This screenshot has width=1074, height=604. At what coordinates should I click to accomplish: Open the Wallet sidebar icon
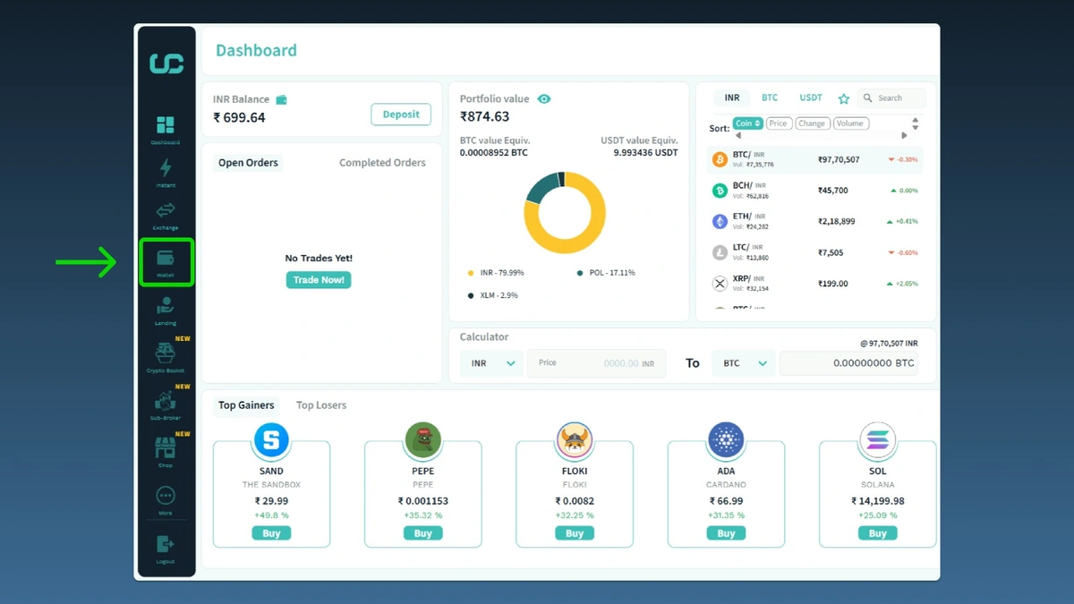(x=166, y=259)
